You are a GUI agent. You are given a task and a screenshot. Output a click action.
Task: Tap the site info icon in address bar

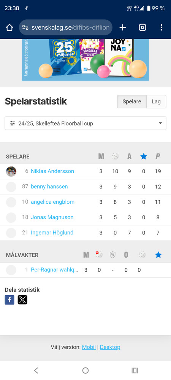point(25,28)
